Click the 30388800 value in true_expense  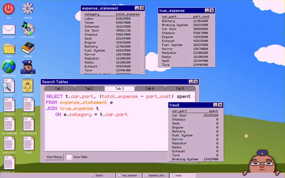[201, 29]
